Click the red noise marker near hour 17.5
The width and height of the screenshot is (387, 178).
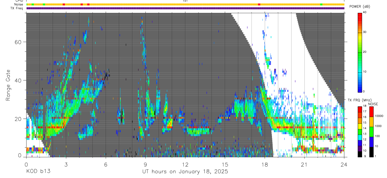tap(259, 4)
